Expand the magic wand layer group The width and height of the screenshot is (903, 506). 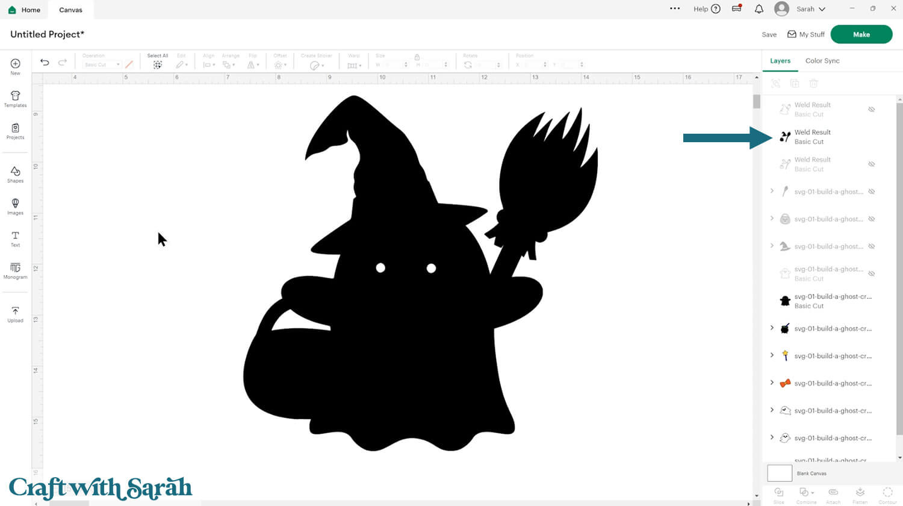(x=772, y=355)
